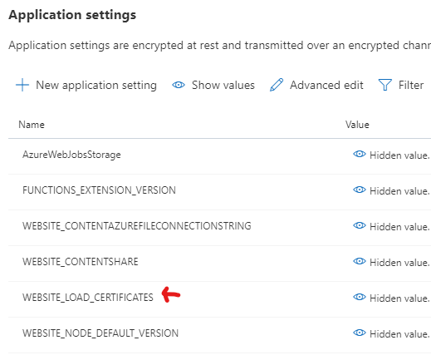The image size is (431, 355).
Task: Open Advanced edit
Action: coord(326,85)
